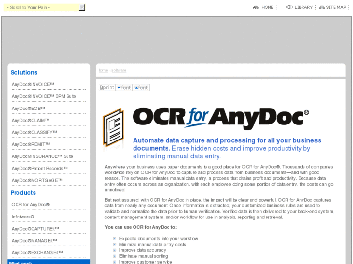Go to HOME in top navigation
The image size is (353, 264).
(267, 7)
